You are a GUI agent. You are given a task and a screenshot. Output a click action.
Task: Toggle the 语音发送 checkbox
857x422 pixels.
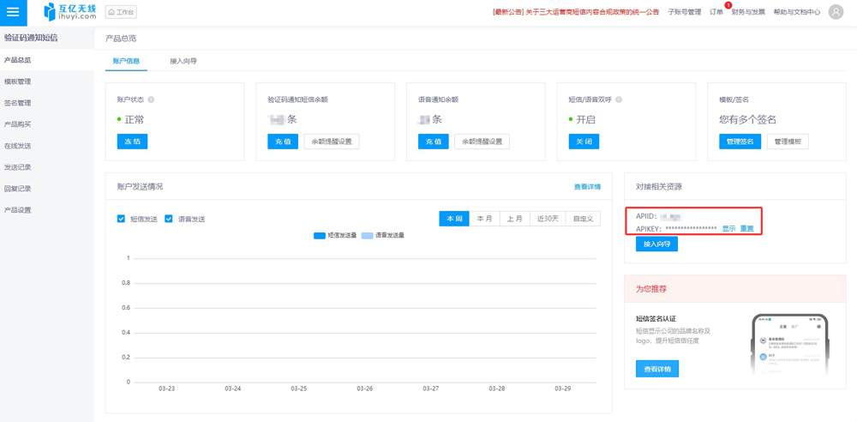tap(169, 219)
